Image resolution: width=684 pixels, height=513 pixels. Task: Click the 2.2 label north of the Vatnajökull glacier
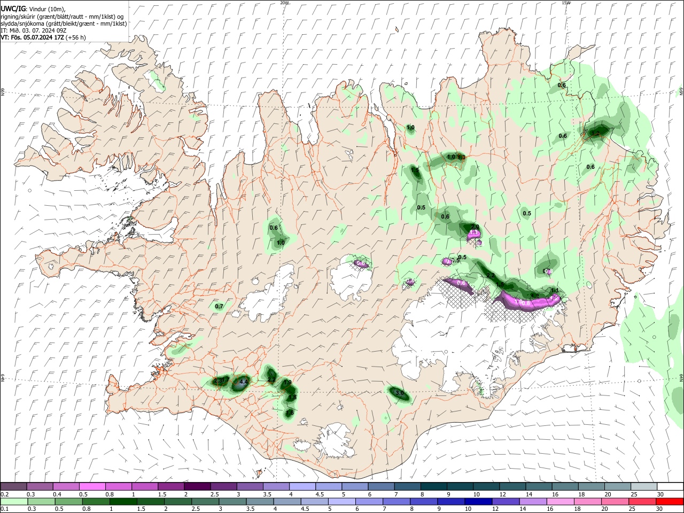point(491,275)
